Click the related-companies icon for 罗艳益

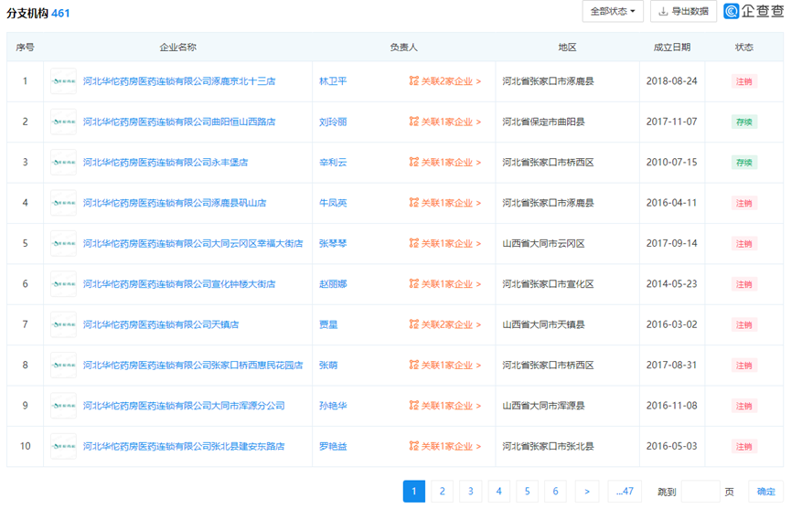[x=413, y=447]
